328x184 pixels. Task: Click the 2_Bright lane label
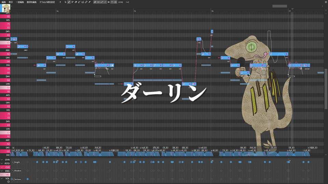coord(16,162)
